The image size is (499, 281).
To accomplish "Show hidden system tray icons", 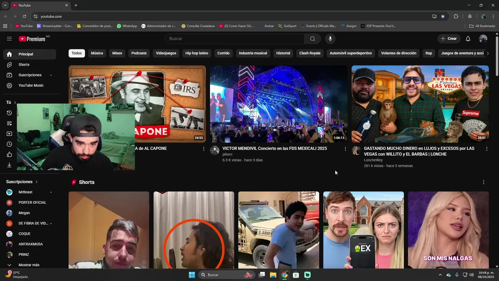I will tap(440, 275).
